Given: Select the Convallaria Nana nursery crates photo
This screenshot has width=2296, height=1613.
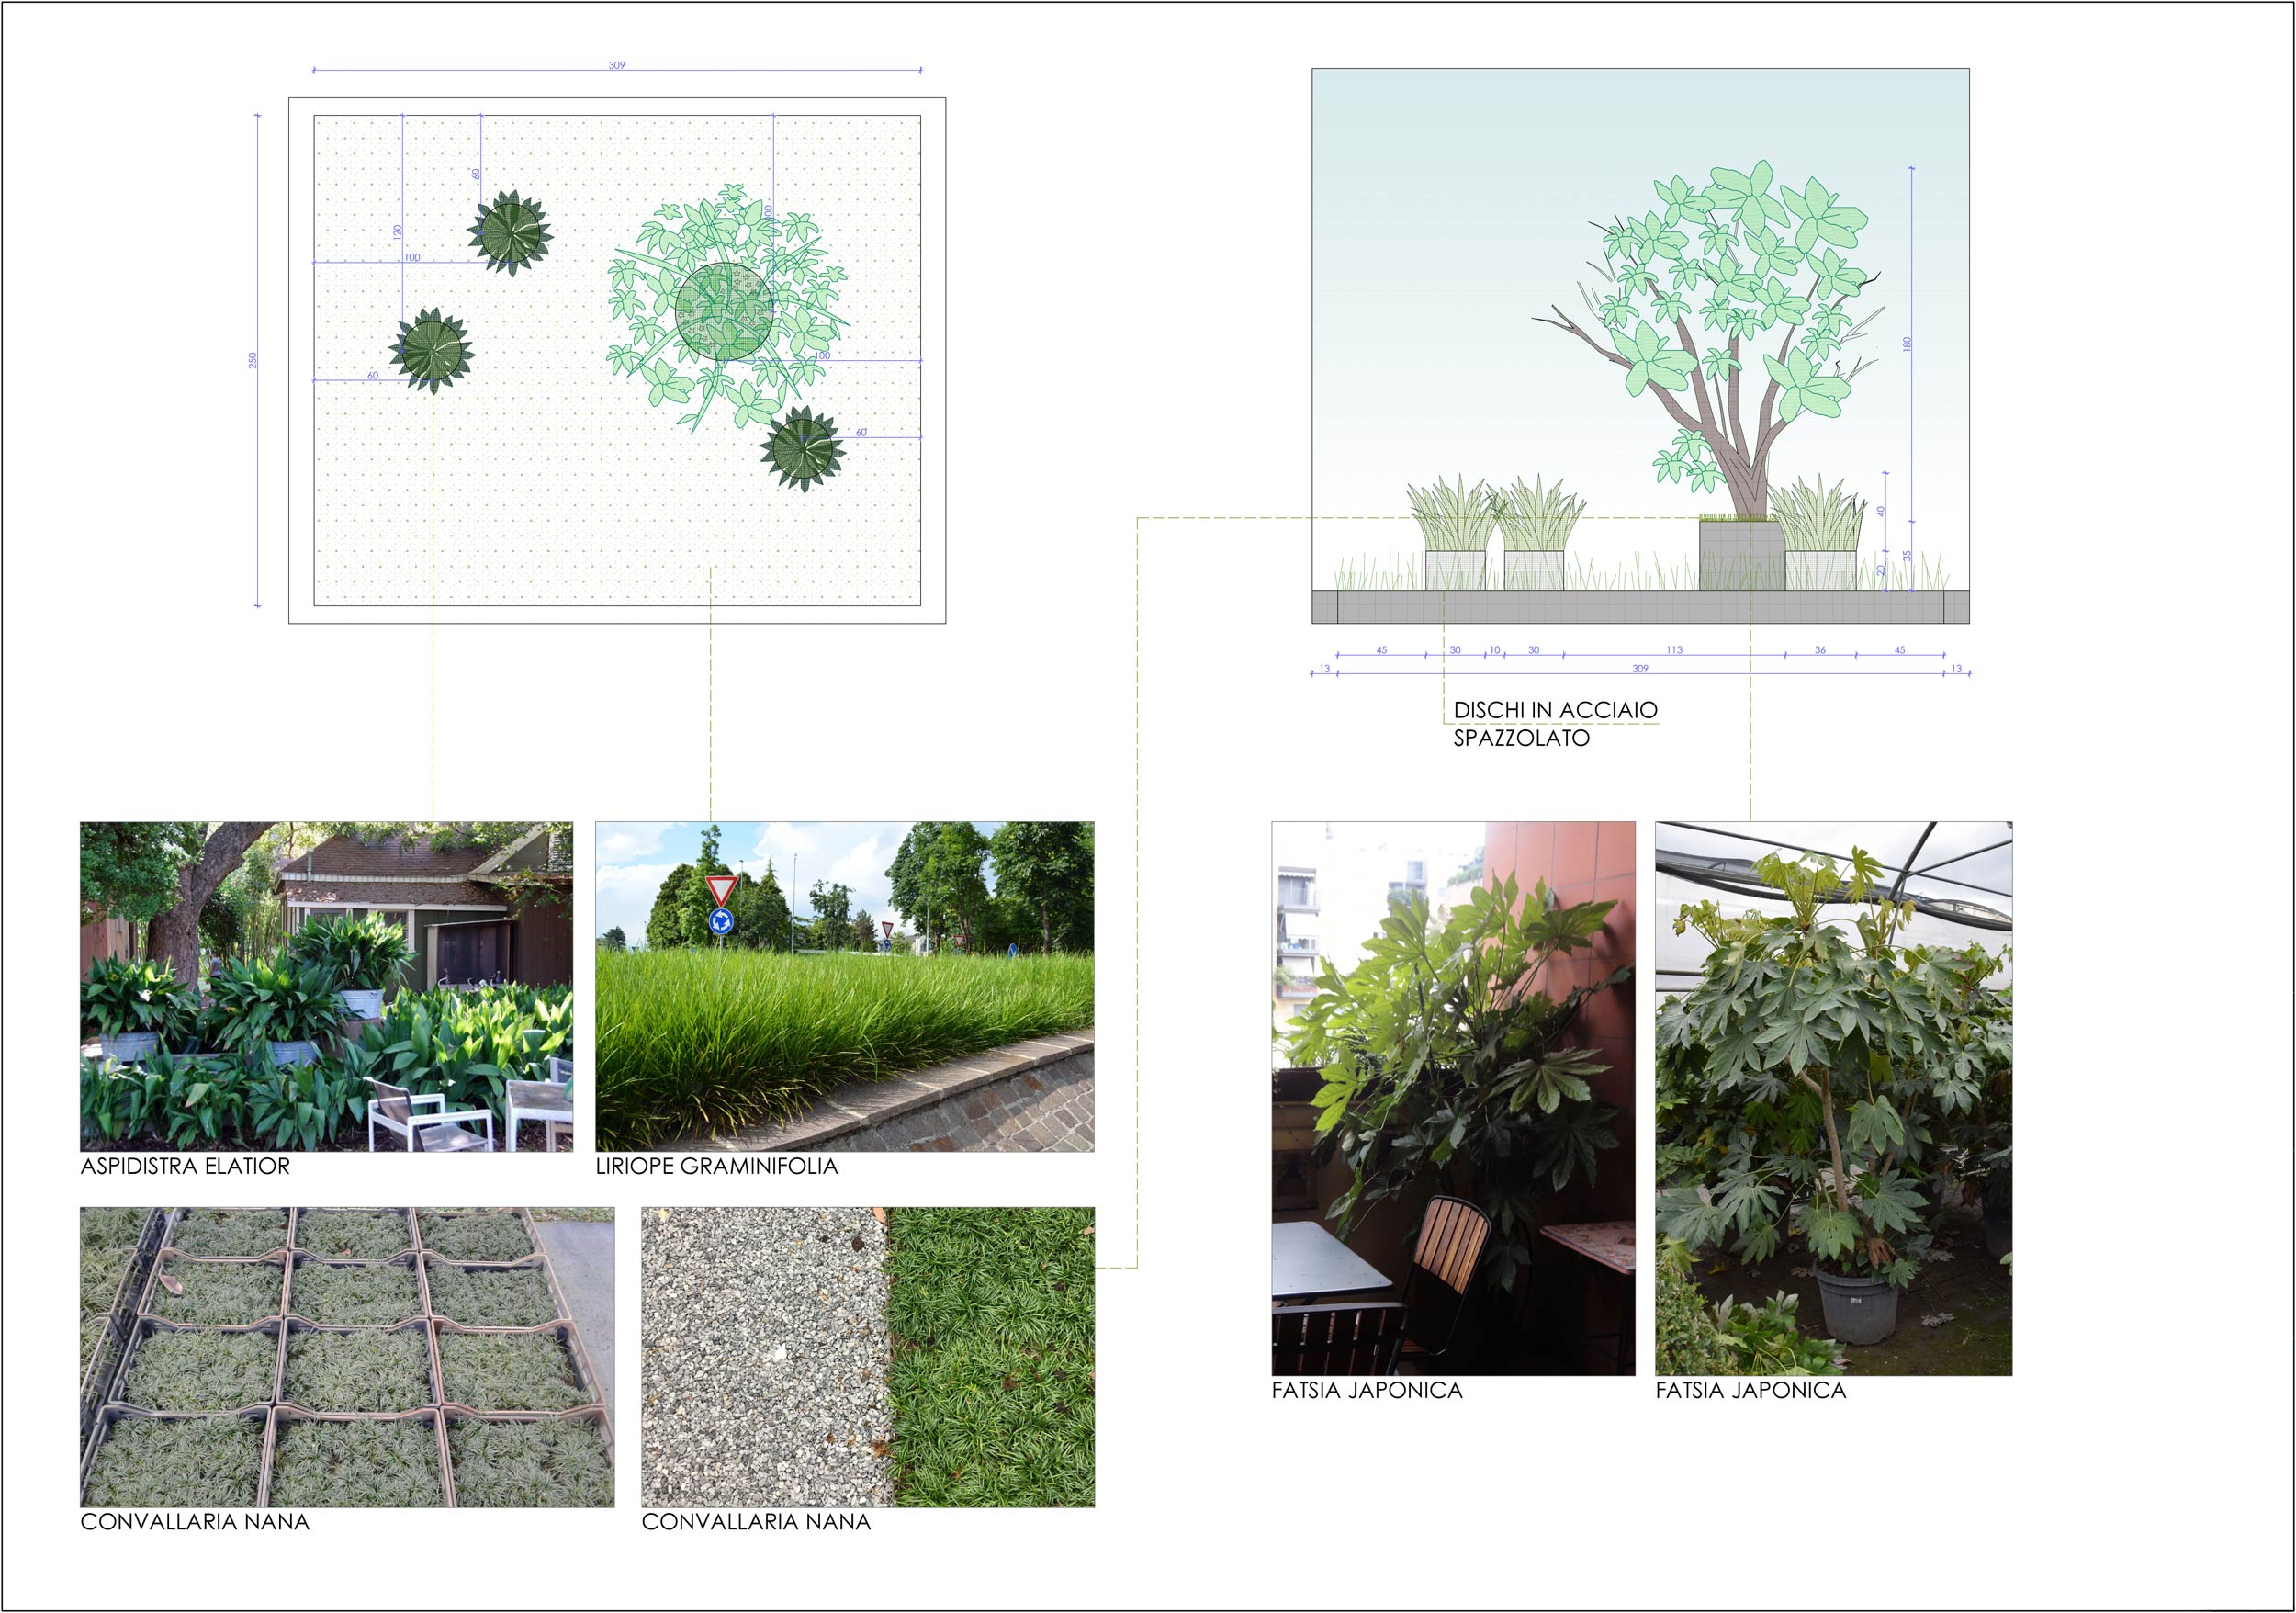Looking at the screenshot, I should 347,1357.
